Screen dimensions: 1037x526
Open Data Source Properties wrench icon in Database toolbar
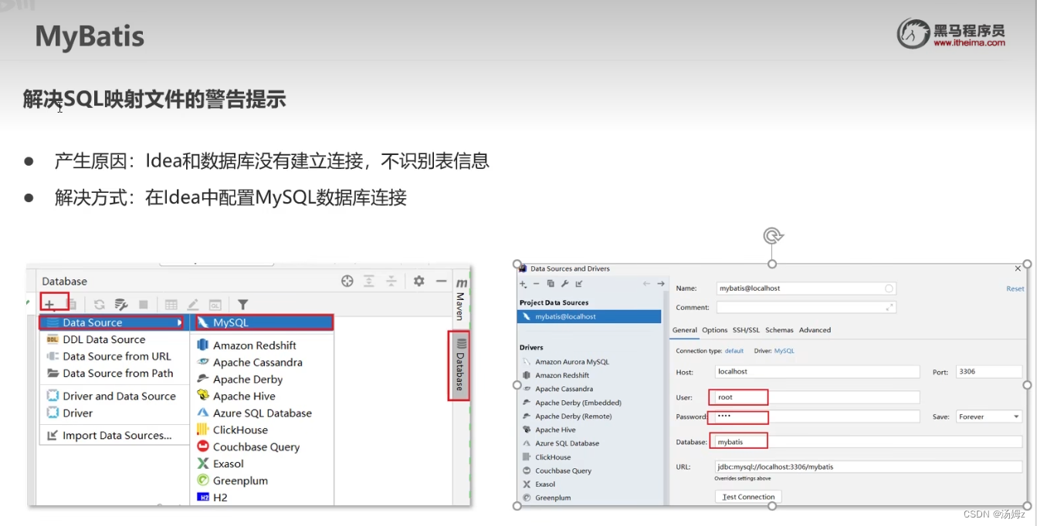click(x=121, y=305)
